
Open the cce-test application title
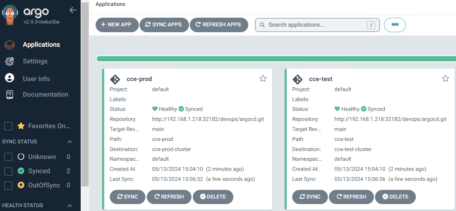pyautogui.click(x=321, y=79)
